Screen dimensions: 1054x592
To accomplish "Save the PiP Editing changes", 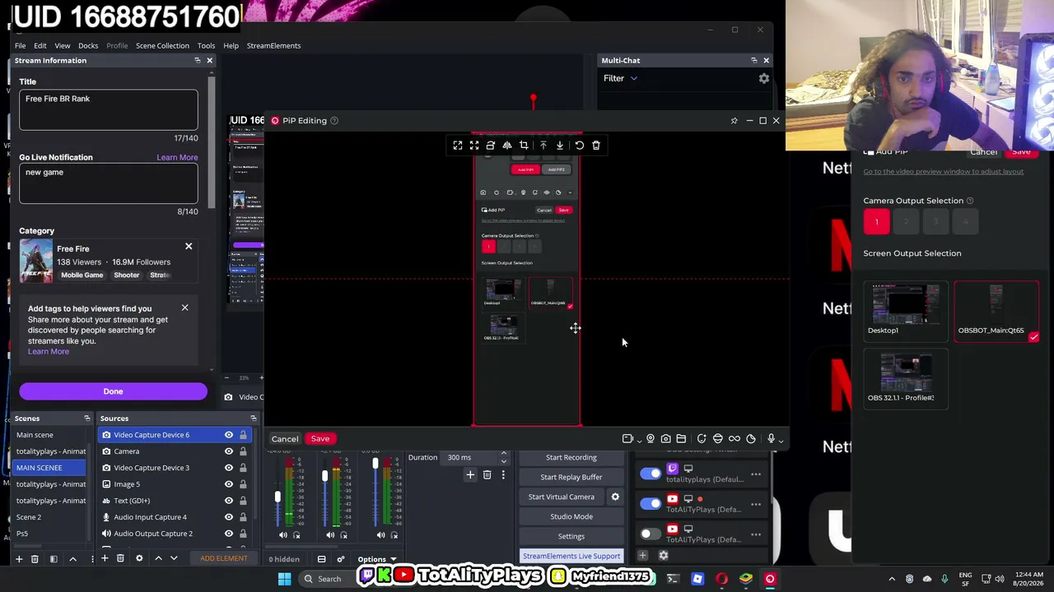I will click(x=320, y=439).
